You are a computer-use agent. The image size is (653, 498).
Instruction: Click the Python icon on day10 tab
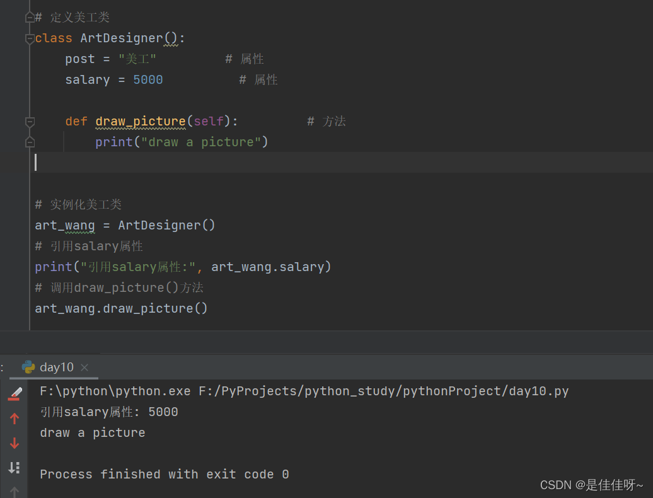28,368
